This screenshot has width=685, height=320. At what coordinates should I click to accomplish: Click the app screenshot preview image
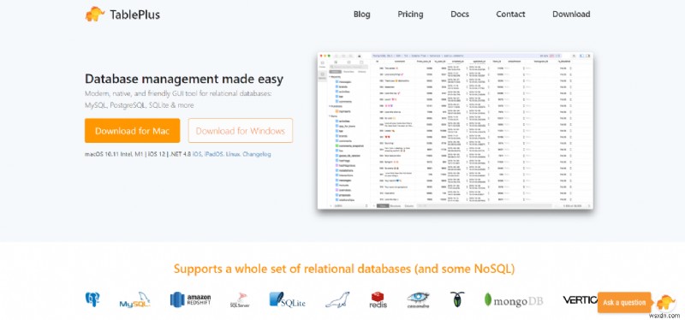click(x=456, y=131)
